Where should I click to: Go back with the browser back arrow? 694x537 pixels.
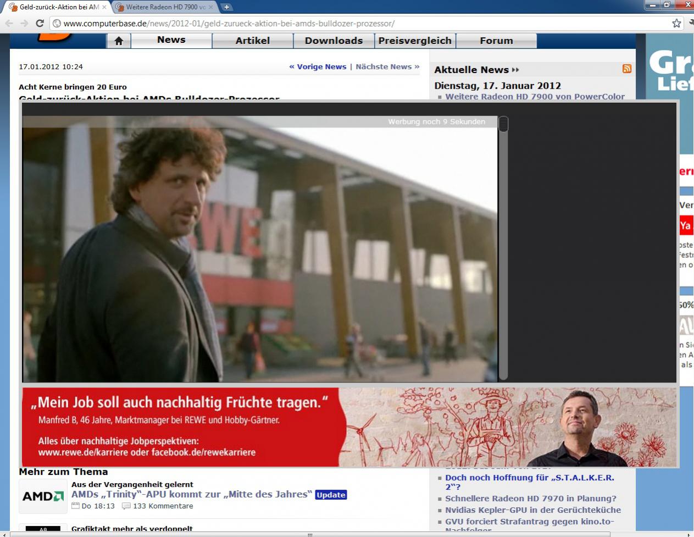click(9, 23)
